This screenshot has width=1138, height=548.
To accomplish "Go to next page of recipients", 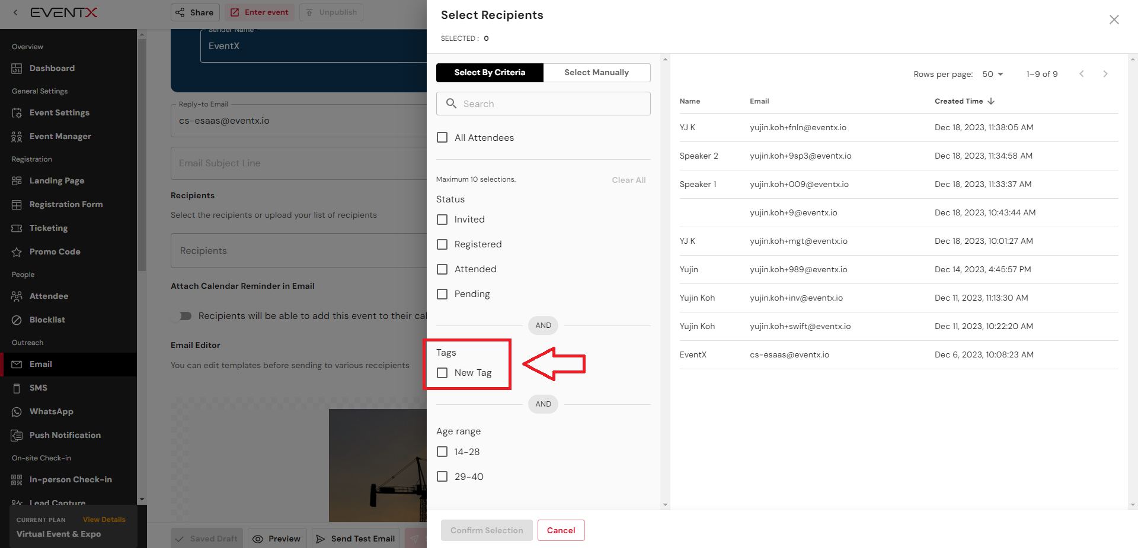I will 1105,74.
